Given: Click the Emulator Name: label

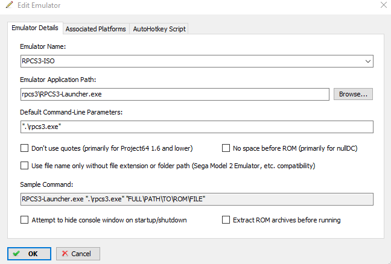Looking at the screenshot, I should tap(43, 46).
